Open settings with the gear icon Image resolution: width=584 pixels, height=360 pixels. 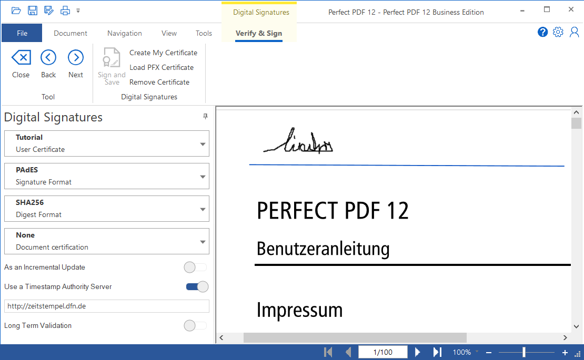click(558, 32)
